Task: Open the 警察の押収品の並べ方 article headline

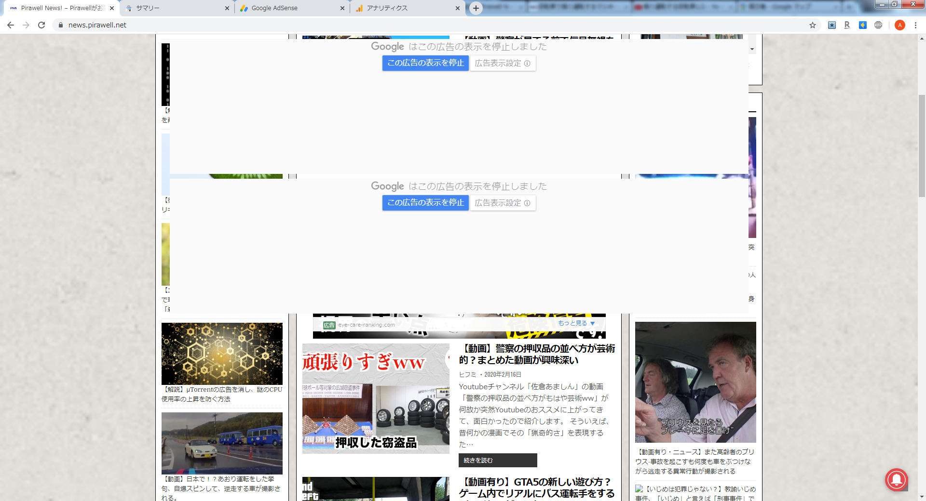Action: 537,354
